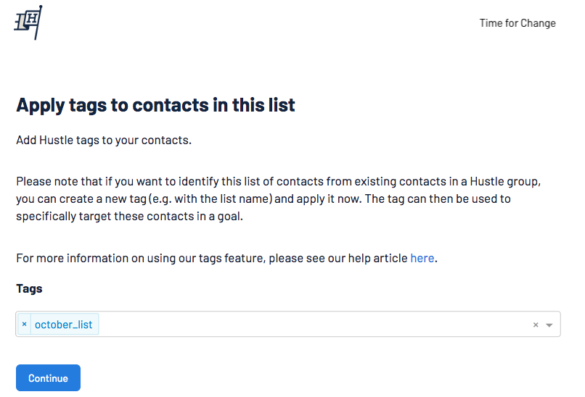This screenshot has height=397, width=585.
Task: Click the words Hustle group in the note
Action: (504, 181)
